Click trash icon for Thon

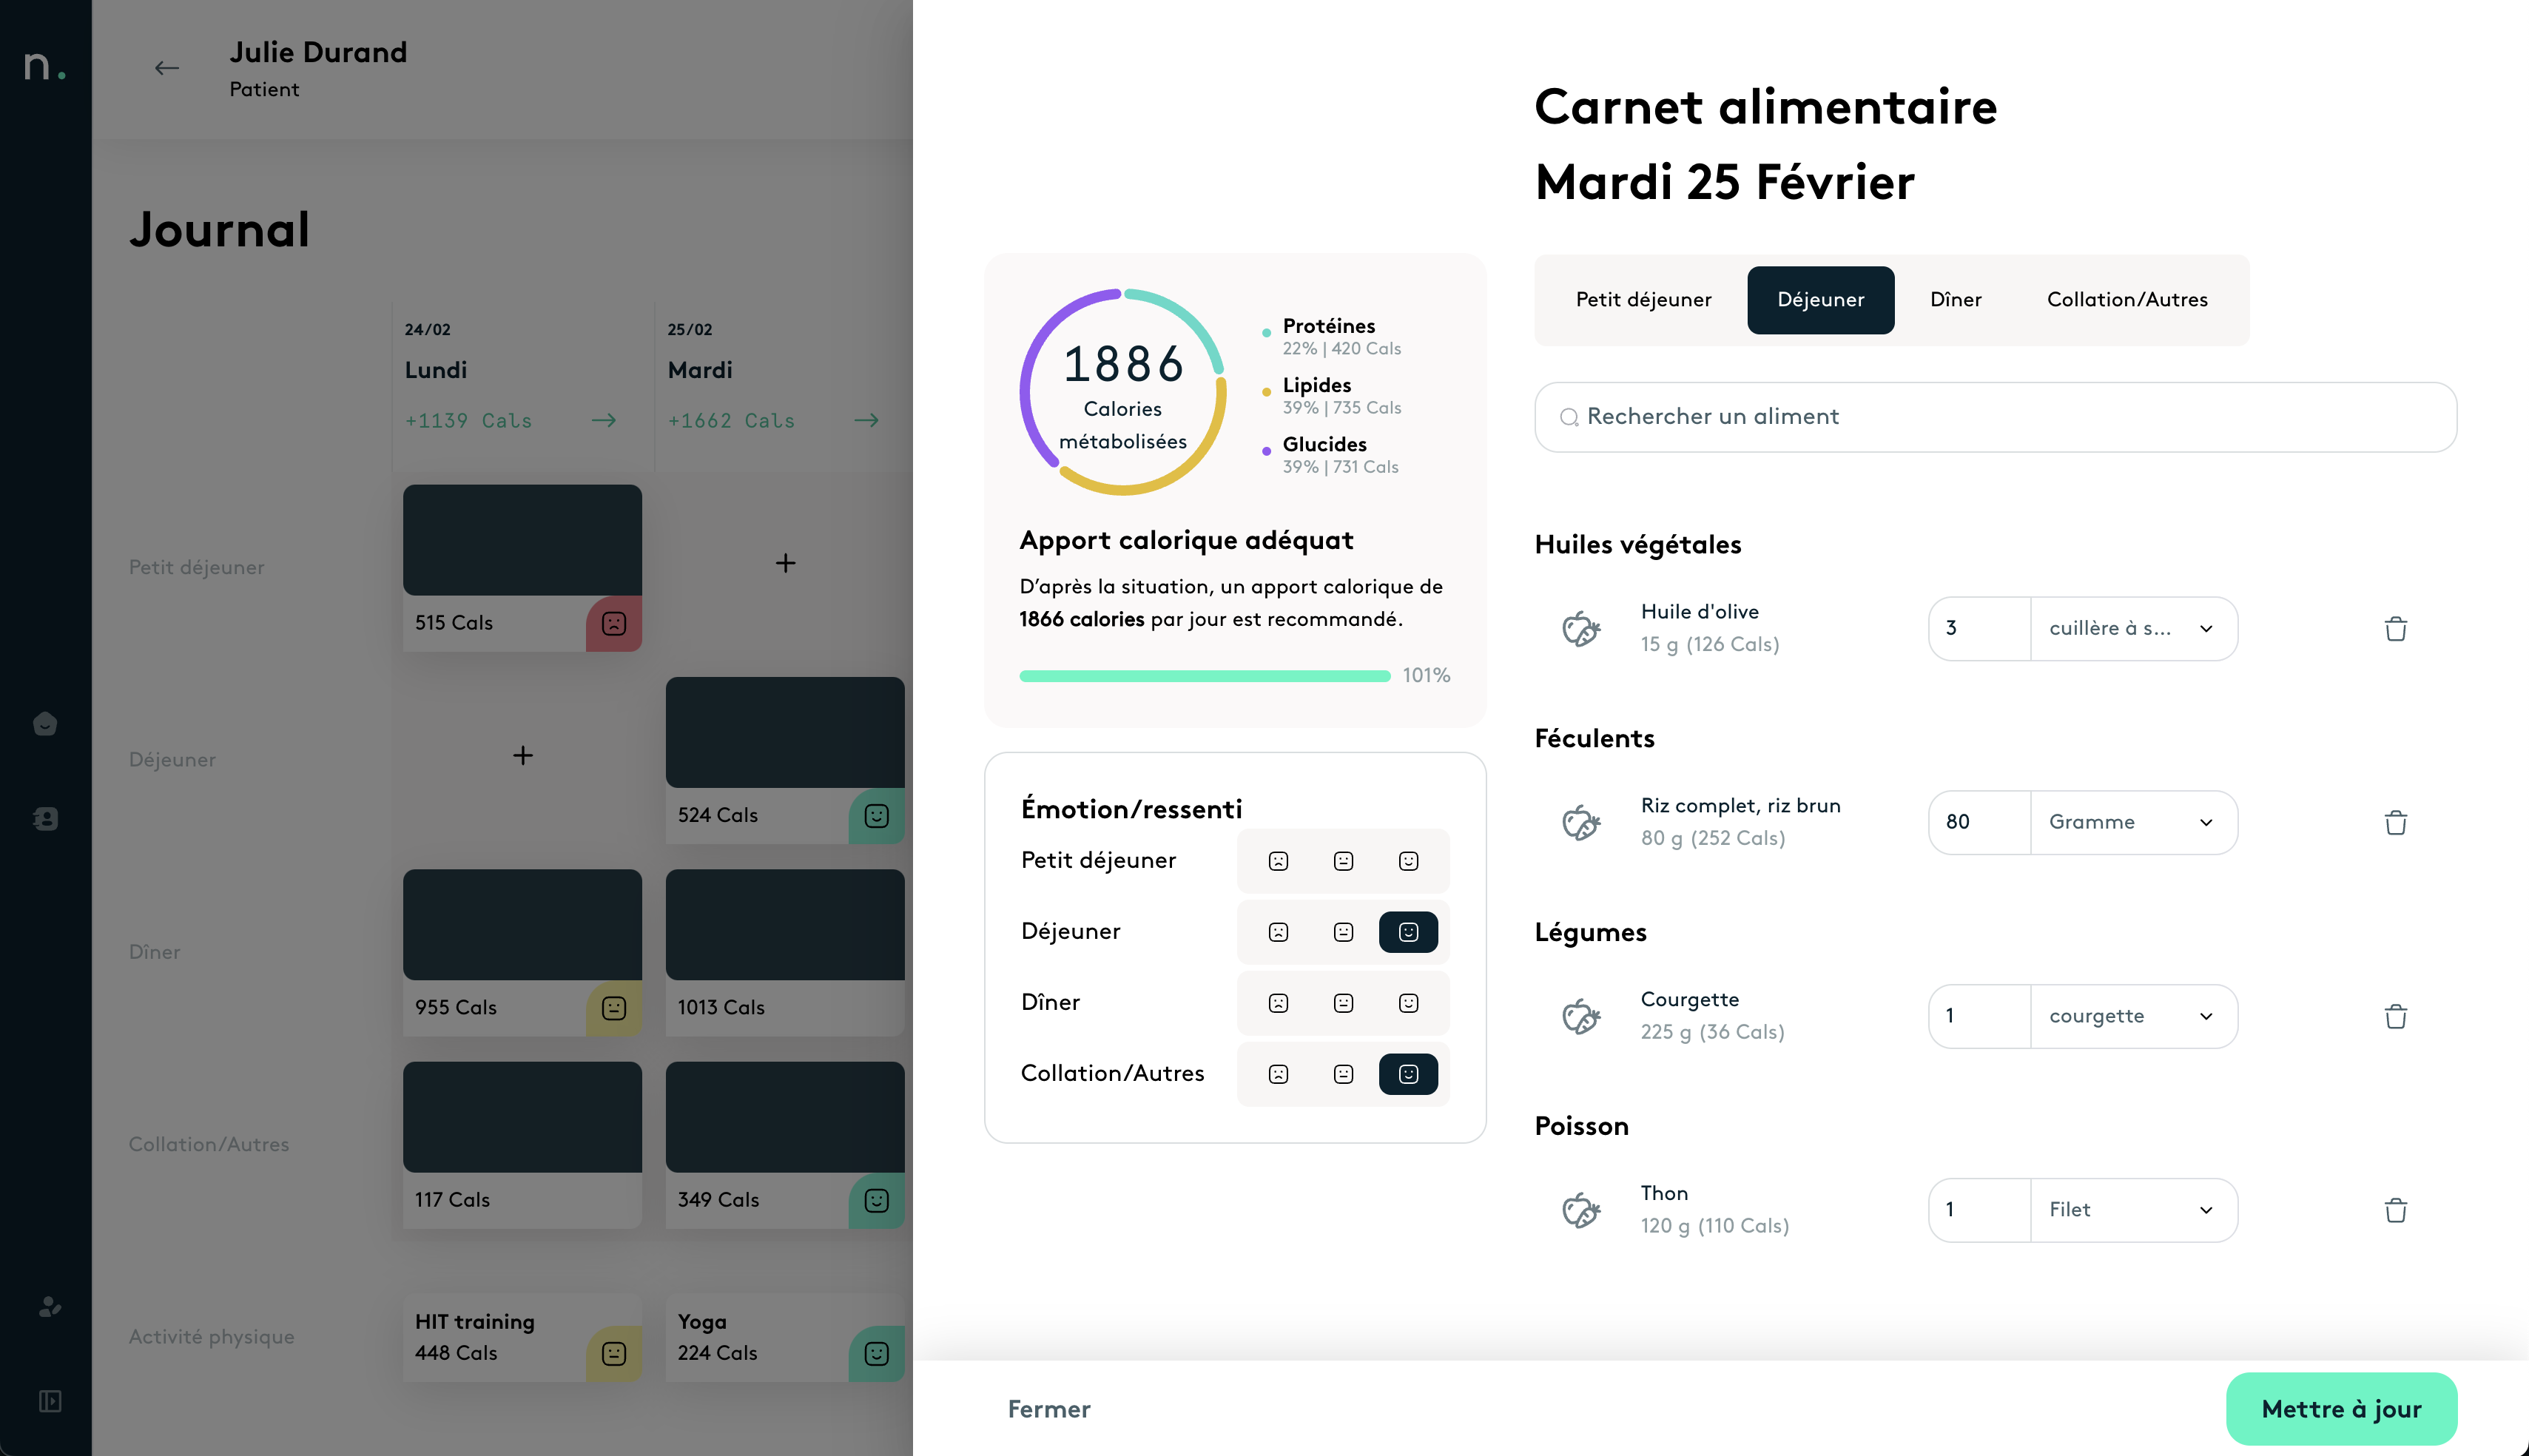click(2395, 1211)
